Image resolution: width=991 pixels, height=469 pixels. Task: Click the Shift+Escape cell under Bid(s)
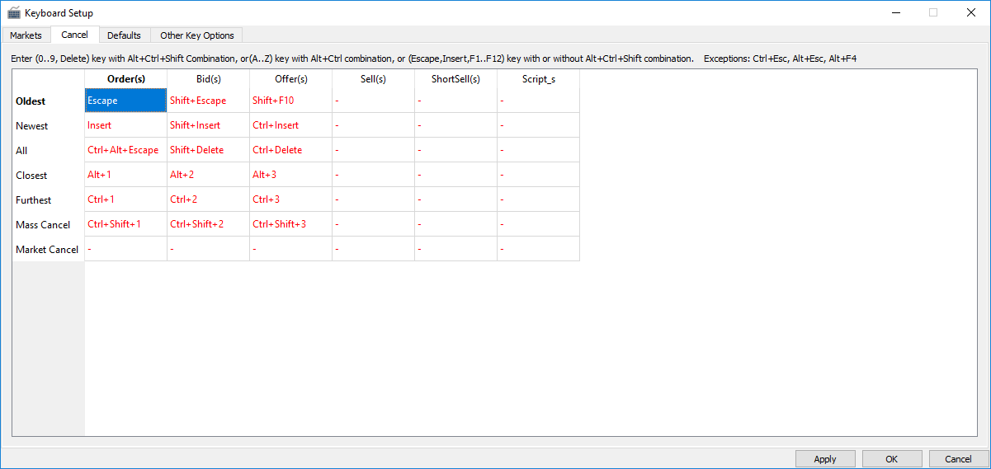tap(208, 101)
